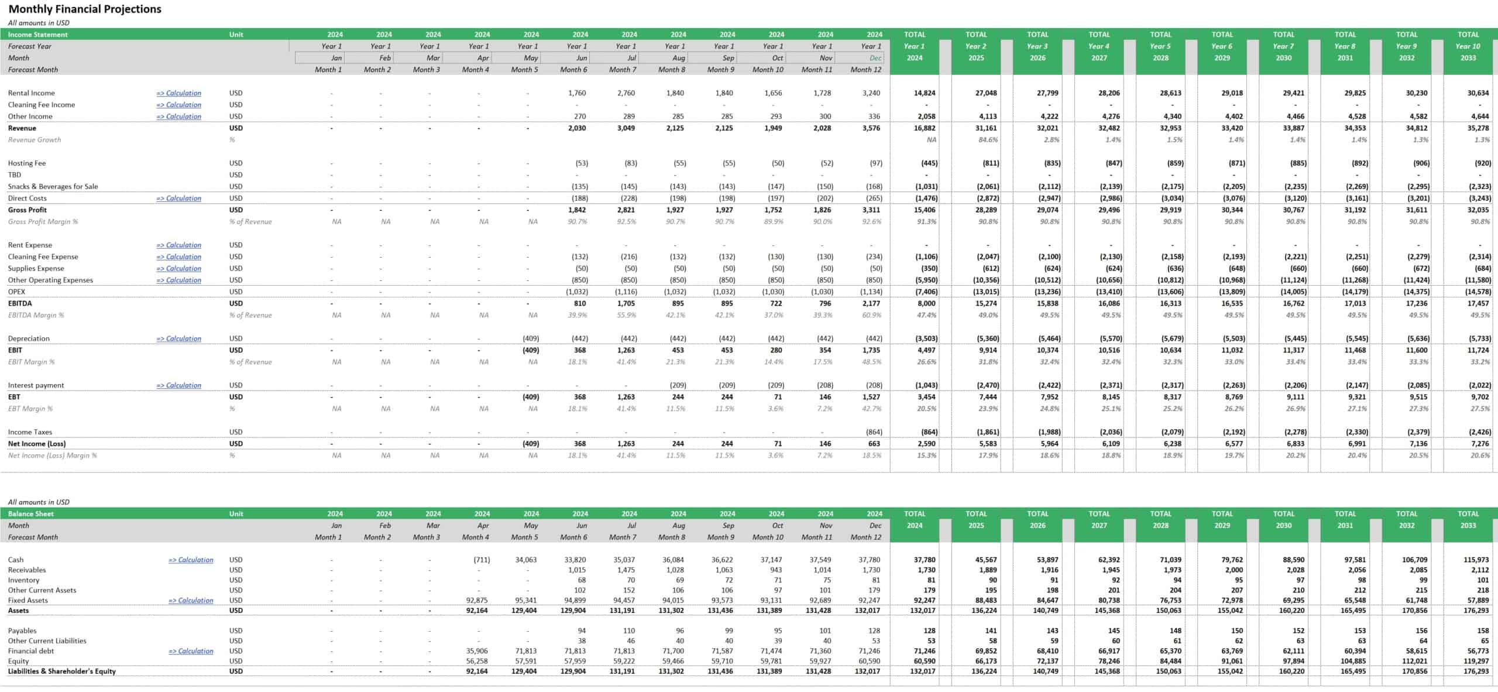Click December EBITDA value 2,177
1498x692 pixels.
[x=871, y=304]
